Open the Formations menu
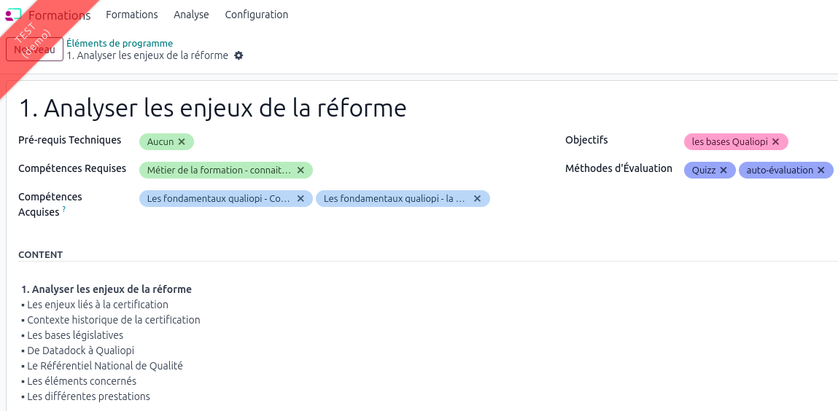The image size is (838, 411). click(x=131, y=15)
